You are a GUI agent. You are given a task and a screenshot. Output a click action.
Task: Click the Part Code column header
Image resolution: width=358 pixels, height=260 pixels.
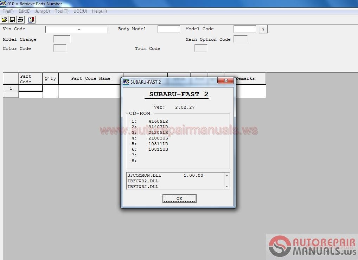[30, 79]
